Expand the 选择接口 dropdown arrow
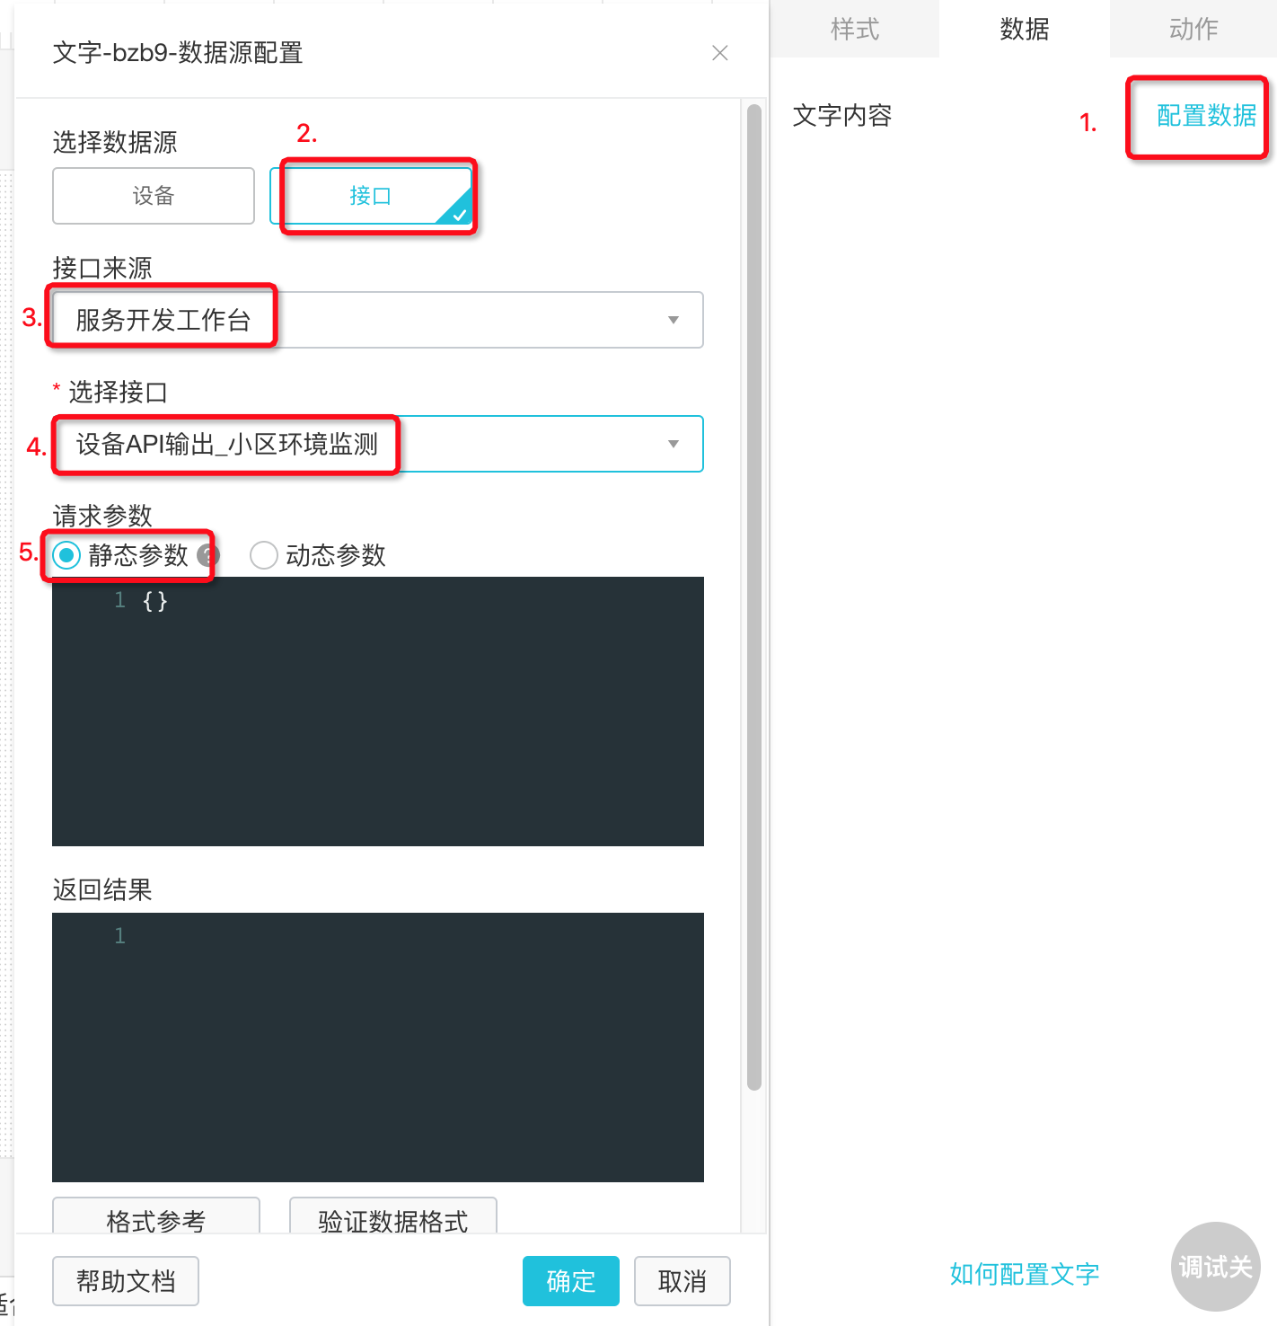This screenshot has width=1277, height=1326. pos(673,444)
